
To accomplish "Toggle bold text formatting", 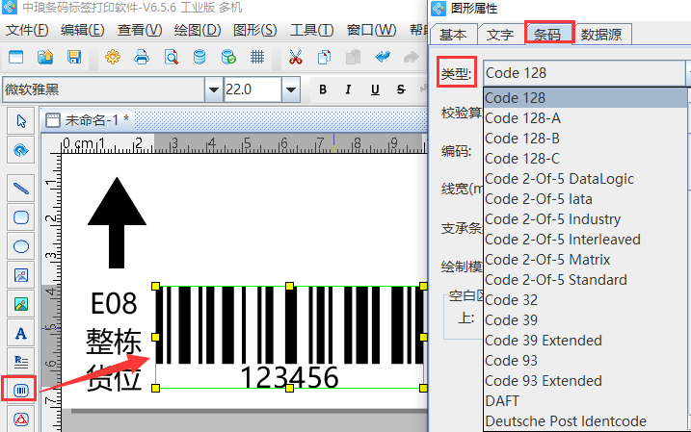I will tap(323, 90).
